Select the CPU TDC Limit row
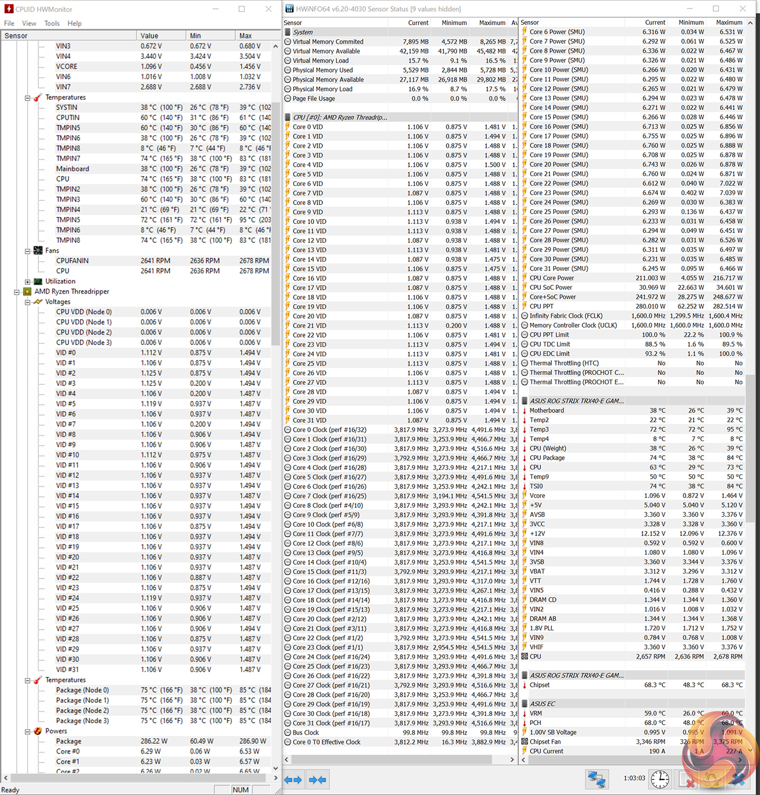Viewport: 760px width, 795px height. point(633,344)
